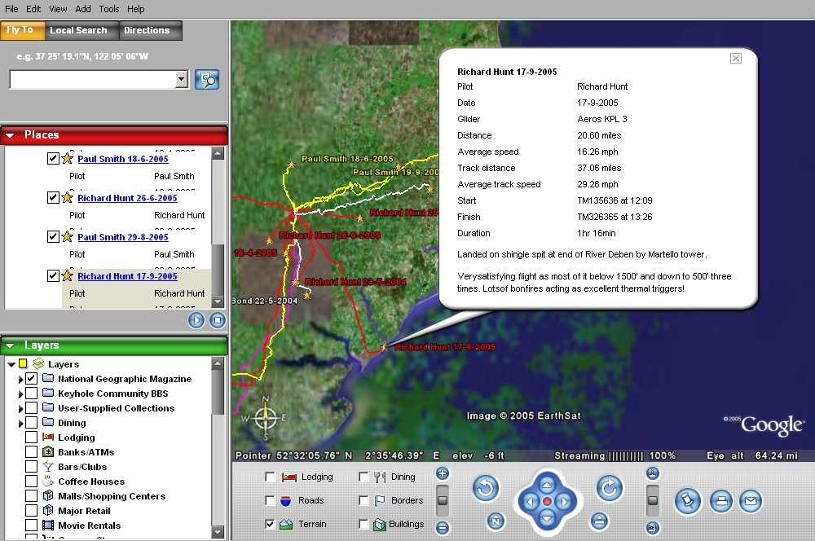Screen dimensions: 815x541
Task: Print the current map view
Action: coord(720,501)
